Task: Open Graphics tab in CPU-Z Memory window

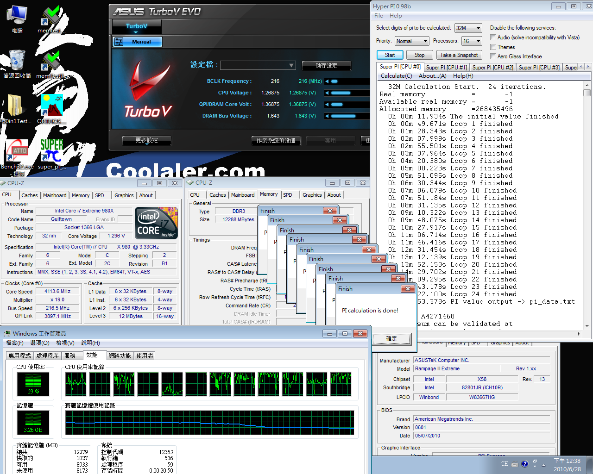Action: point(312,195)
